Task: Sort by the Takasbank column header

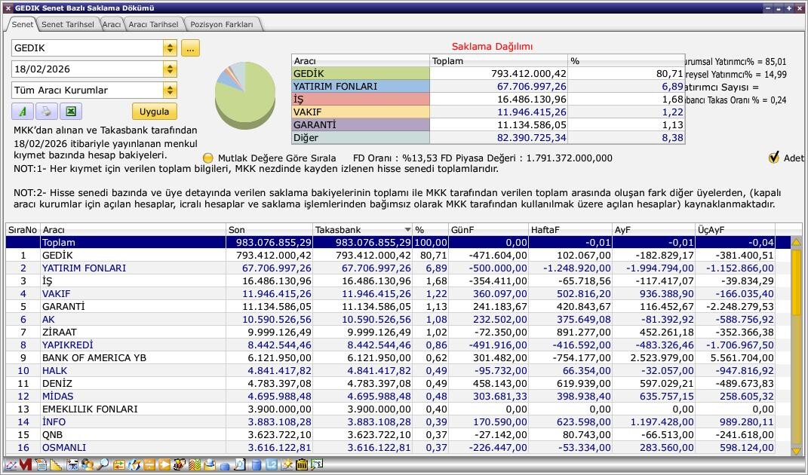Action: 358,229
